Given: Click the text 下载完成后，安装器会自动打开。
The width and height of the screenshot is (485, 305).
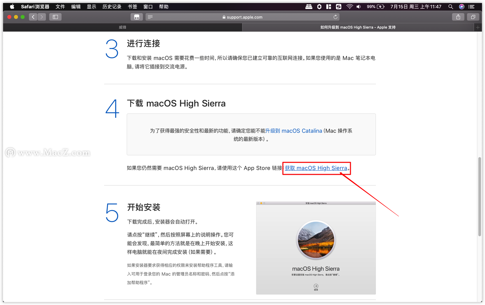Looking at the screenshot, I should 163,222.
